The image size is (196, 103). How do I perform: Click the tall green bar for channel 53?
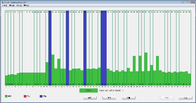pos(157,71)
